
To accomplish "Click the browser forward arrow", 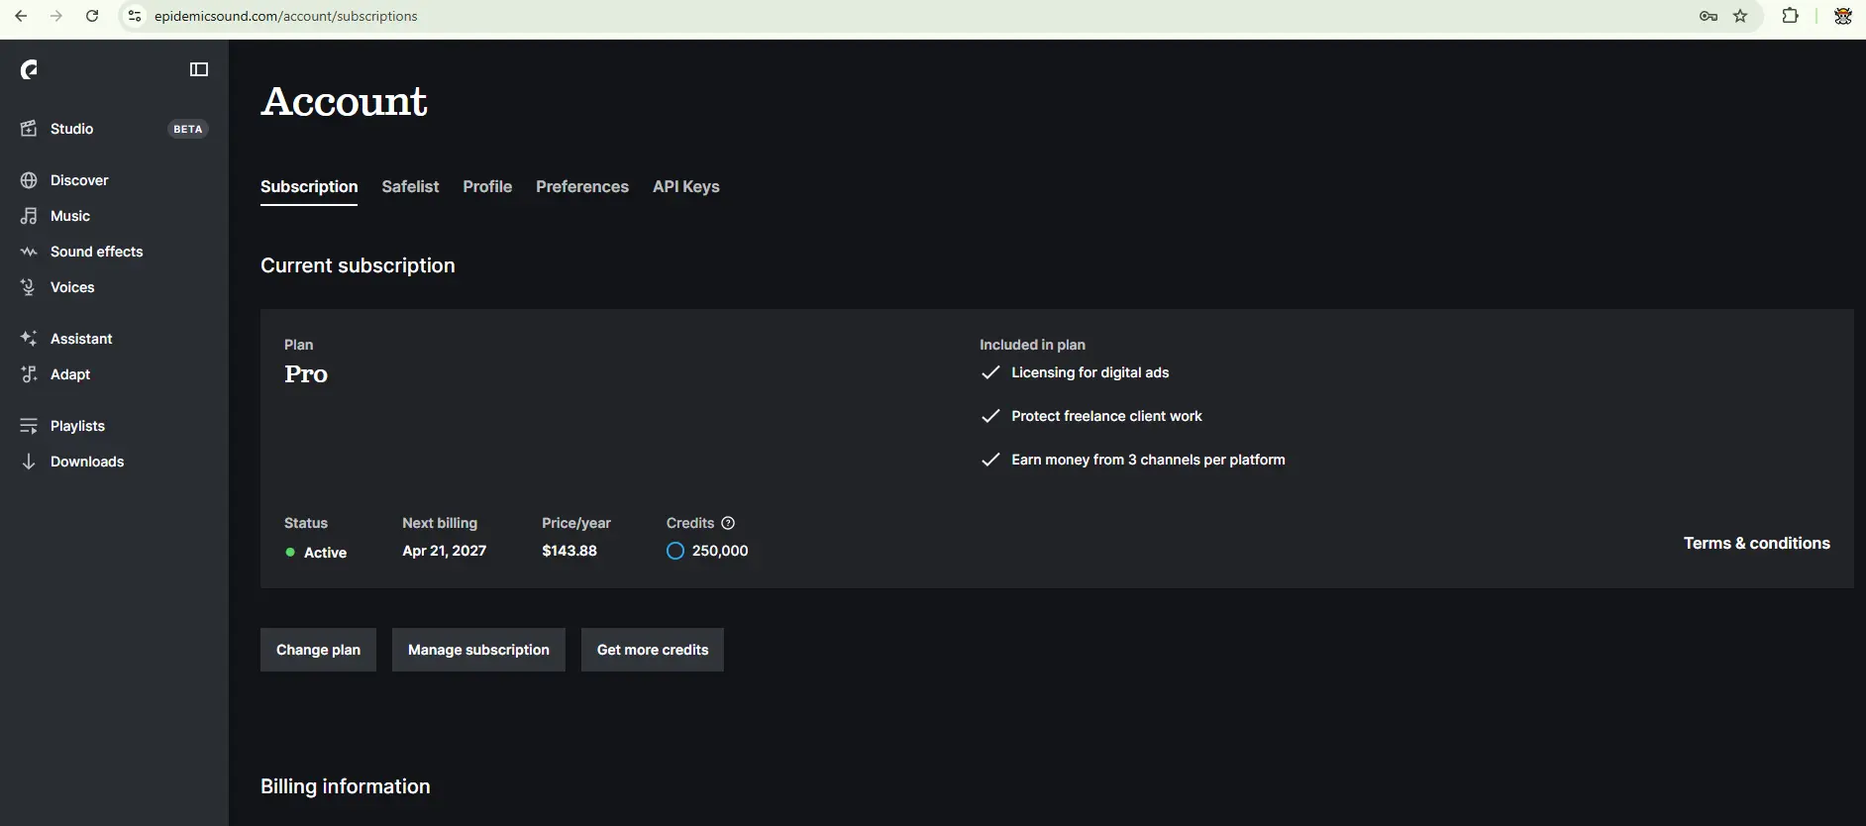I will (56, 16).
